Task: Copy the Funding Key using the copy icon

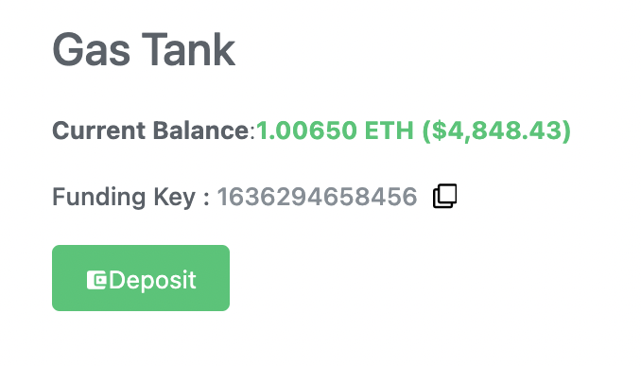Action: (x=444, y=196)
